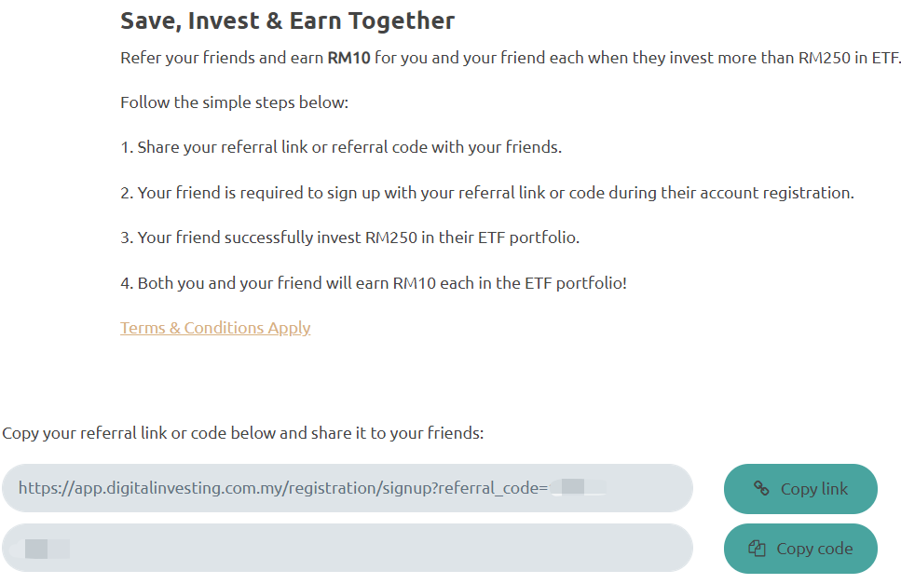The image size is (901, 584).
Task: Click the Copy your referral link instruction label
Action: click(243, 433)
